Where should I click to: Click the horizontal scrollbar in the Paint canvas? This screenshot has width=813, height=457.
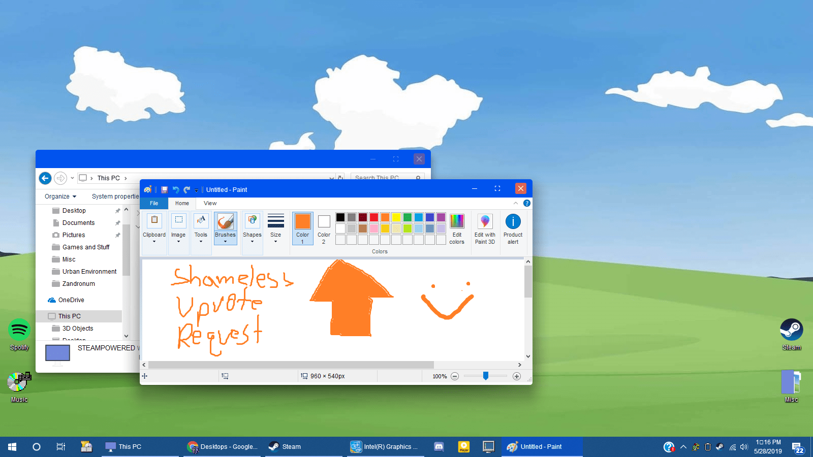pyautogui.click(x=291, y=365)
